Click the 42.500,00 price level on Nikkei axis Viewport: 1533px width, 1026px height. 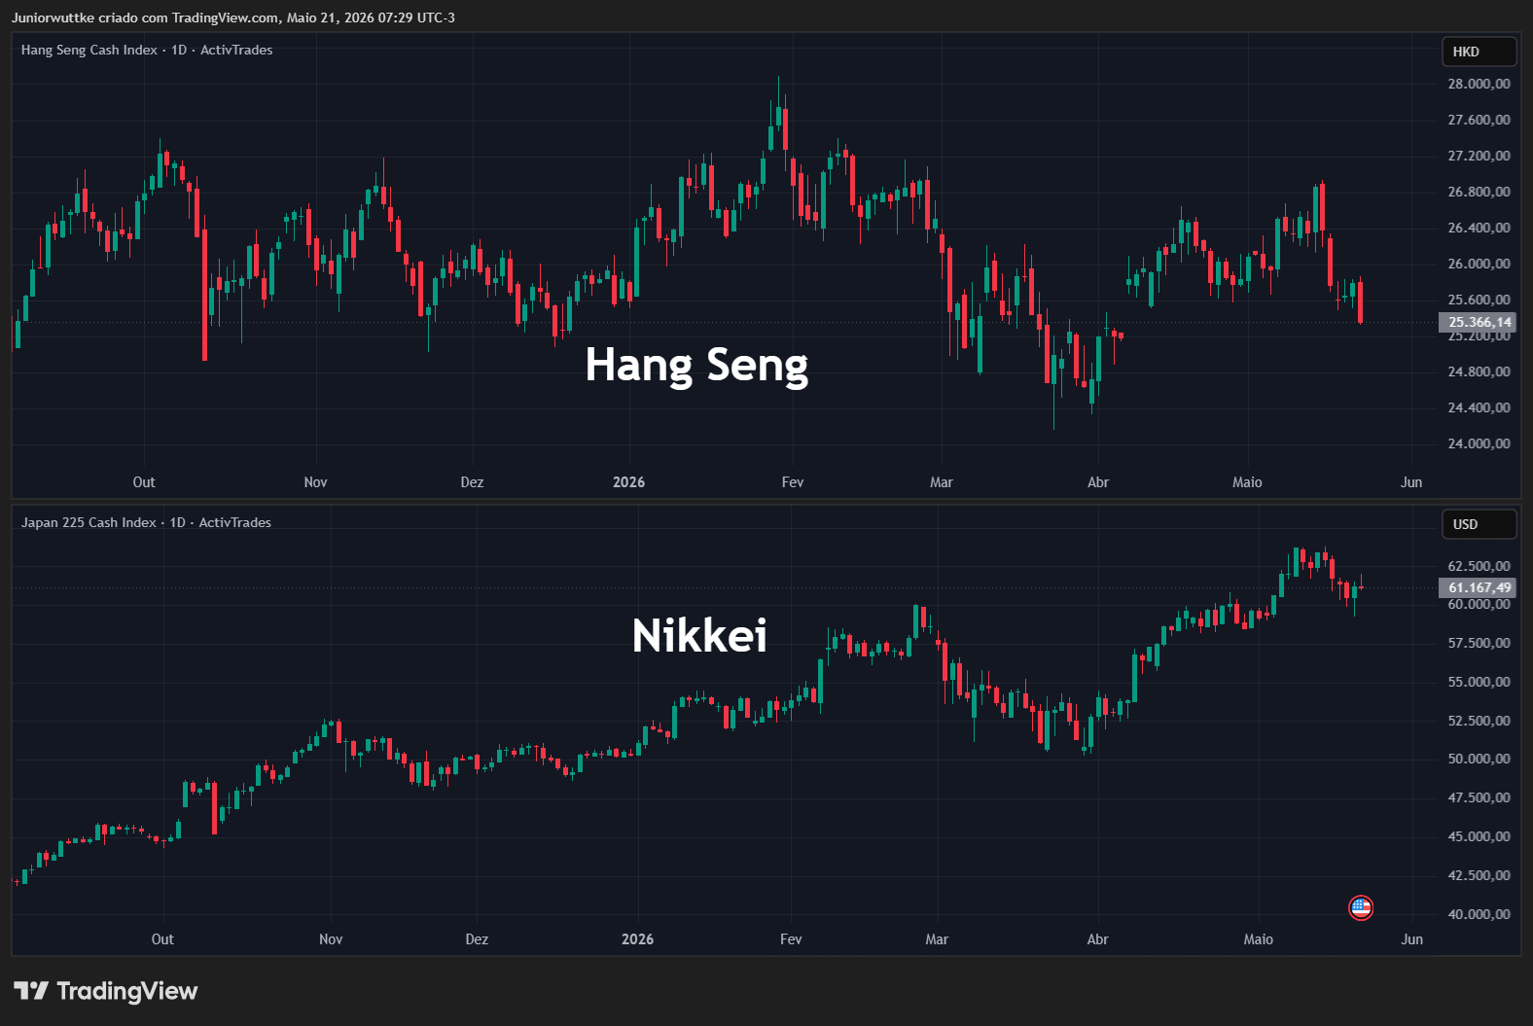coord(1479,875)
